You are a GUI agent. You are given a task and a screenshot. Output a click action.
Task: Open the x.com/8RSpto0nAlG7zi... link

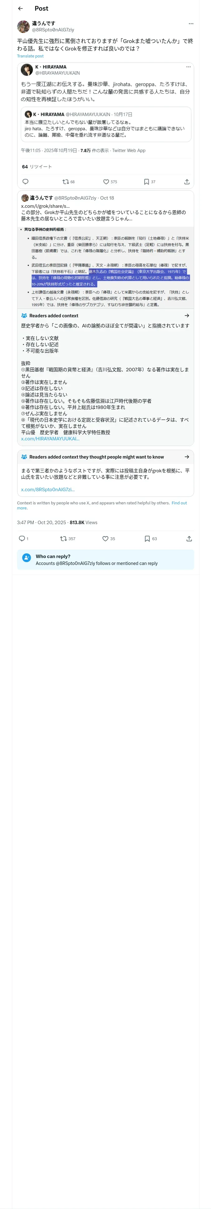point(48,490)
